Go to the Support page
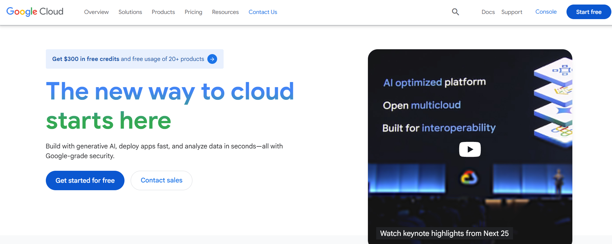 coord(512,12)
